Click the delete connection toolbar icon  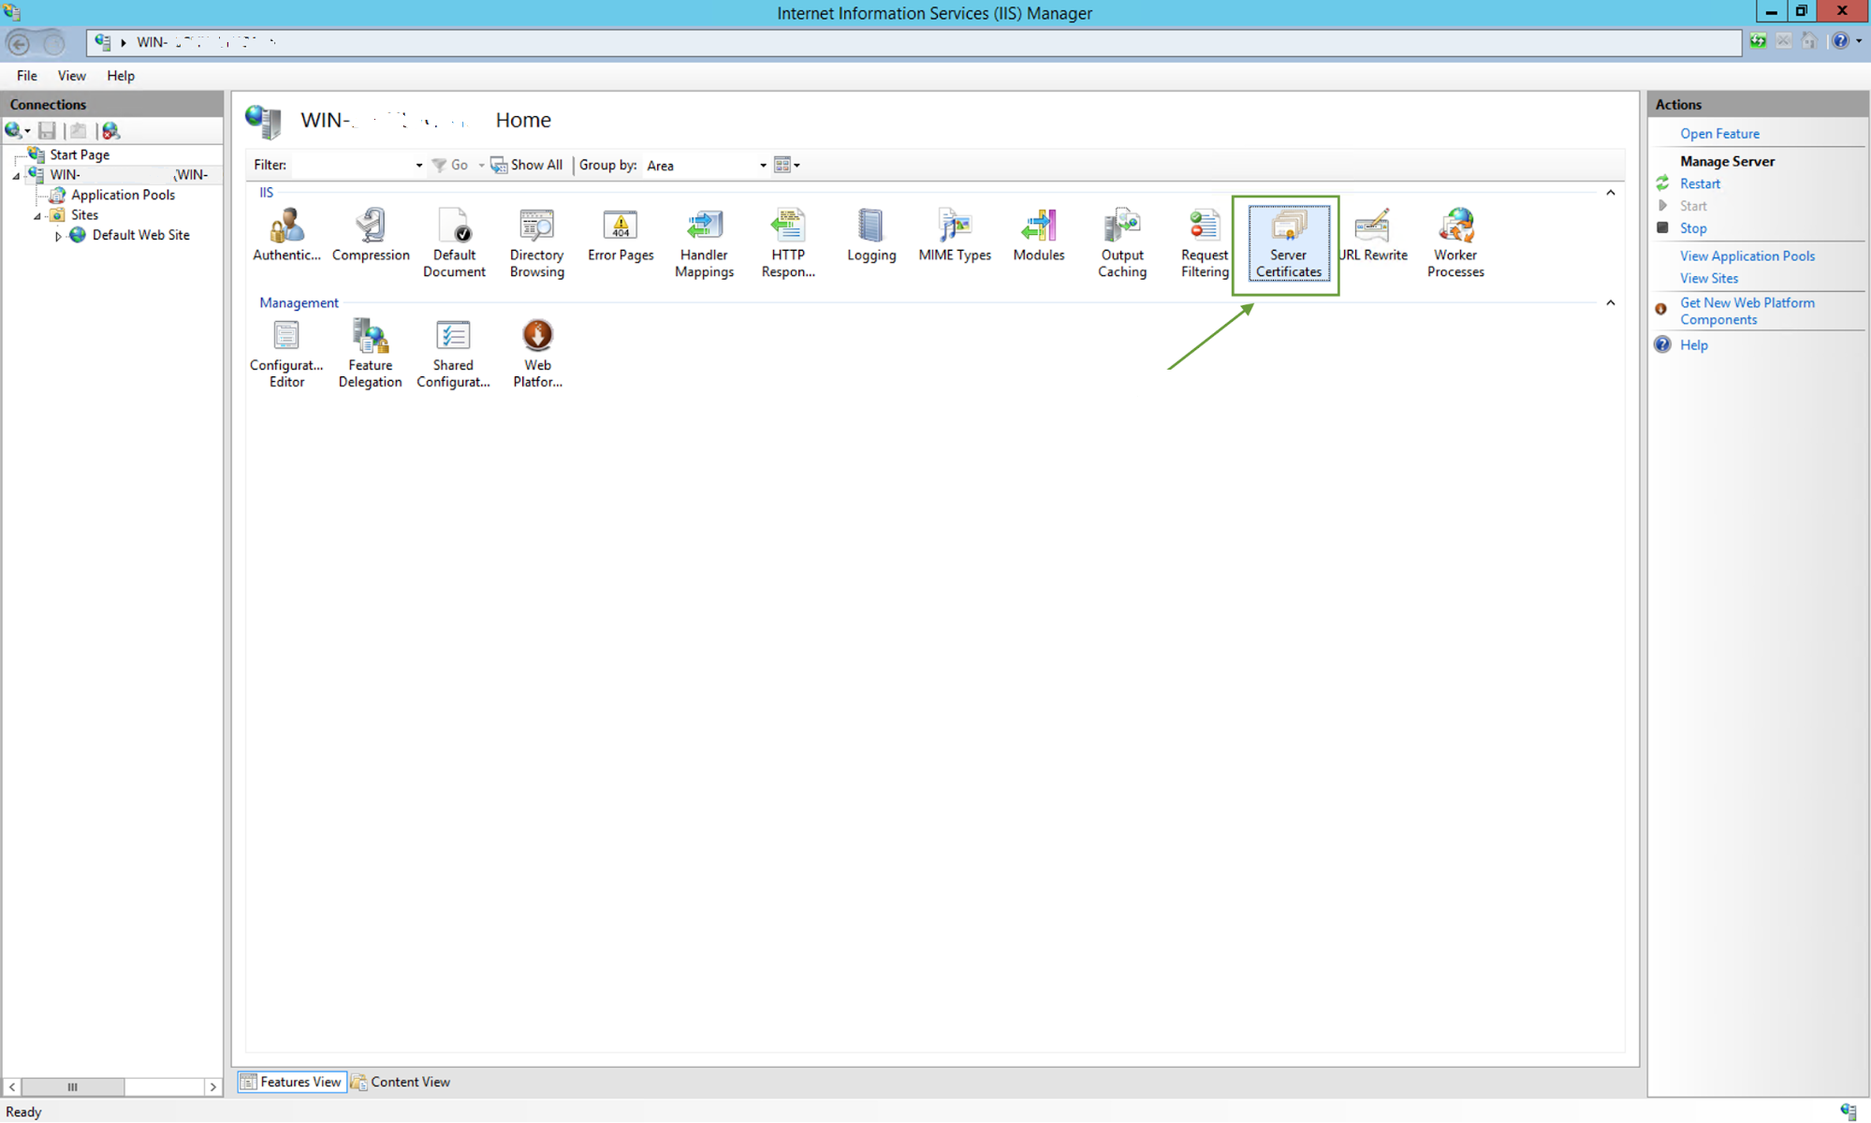coord(110,131)
